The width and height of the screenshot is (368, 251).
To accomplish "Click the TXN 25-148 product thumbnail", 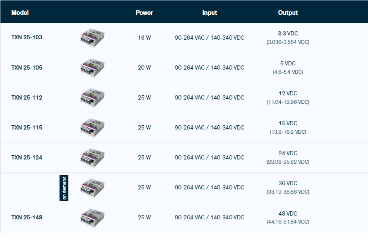I will 92,218.
